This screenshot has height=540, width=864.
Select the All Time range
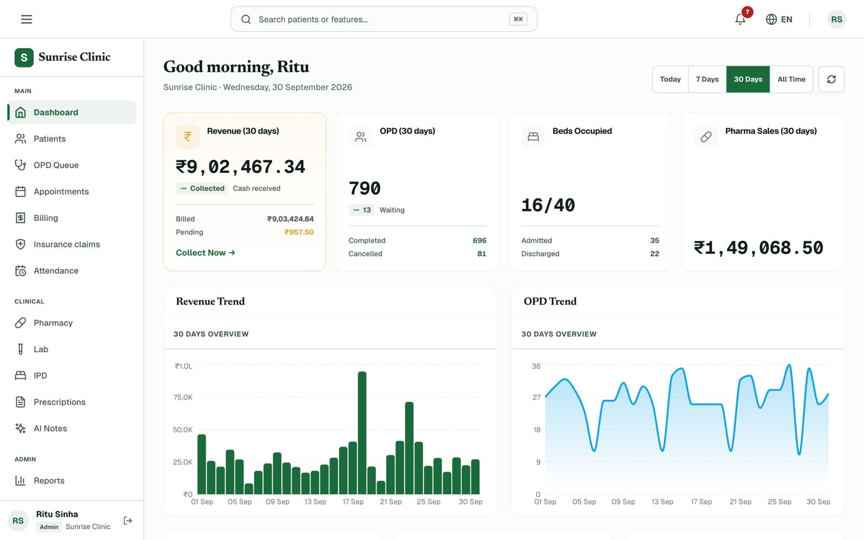click(791, 79)
